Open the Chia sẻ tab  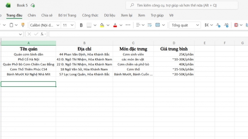(x=47, y=15)
